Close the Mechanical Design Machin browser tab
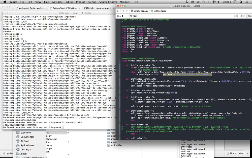252x158 pixels. (x=45, y=8)
